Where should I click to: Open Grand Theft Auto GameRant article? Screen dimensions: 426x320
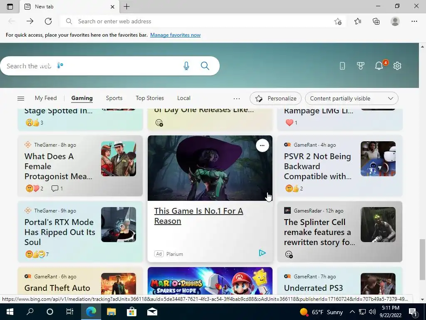[57, 288]
